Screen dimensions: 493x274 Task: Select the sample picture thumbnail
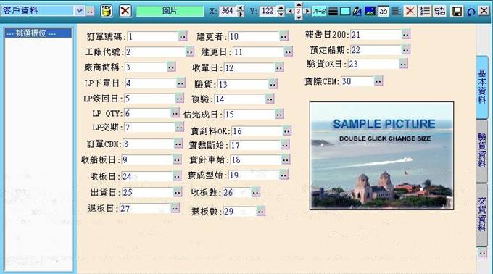tap(381, 156)
